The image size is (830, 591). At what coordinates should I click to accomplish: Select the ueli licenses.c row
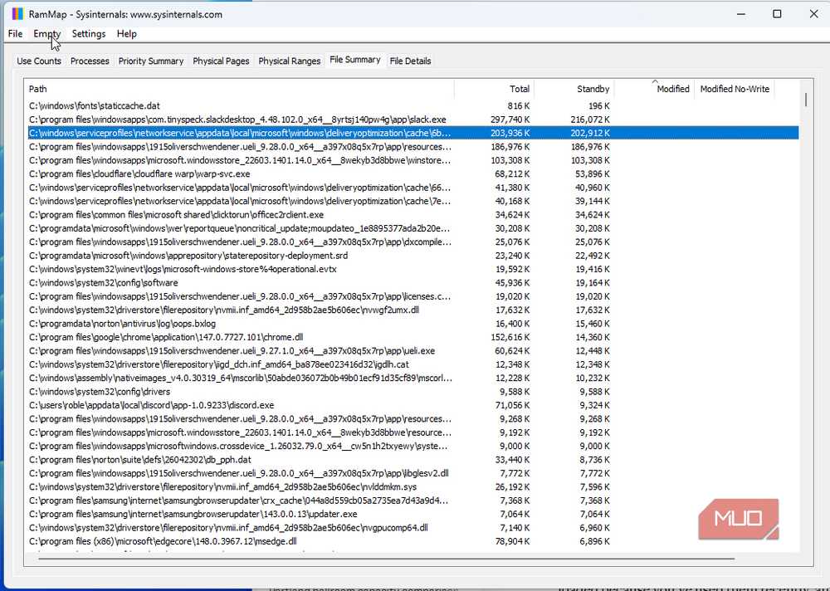coord(413,296)
